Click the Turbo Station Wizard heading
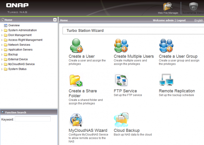Screen dimensions: 204x145 point(85,31)
